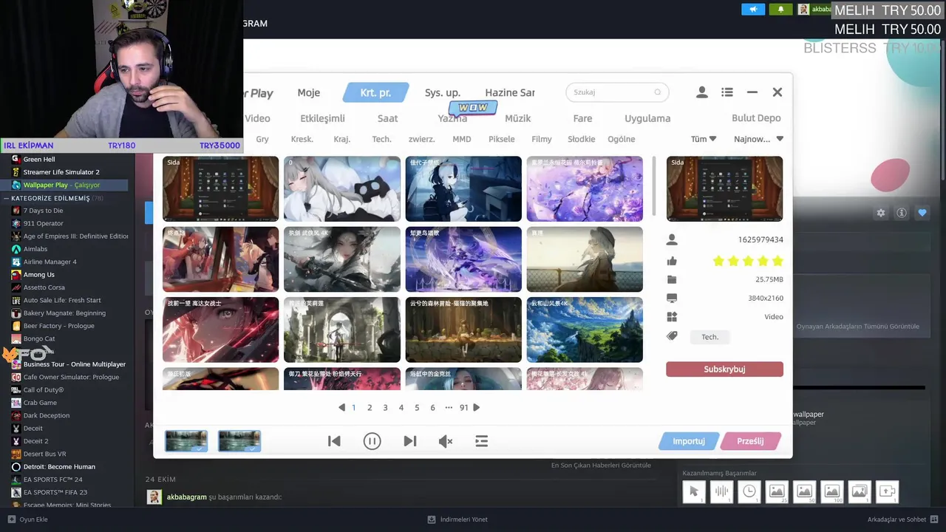This screenshot has width=946, height=532.
Task: Click the Subskrybuj button
Action: pyautogui.click(x=724, y=369)
